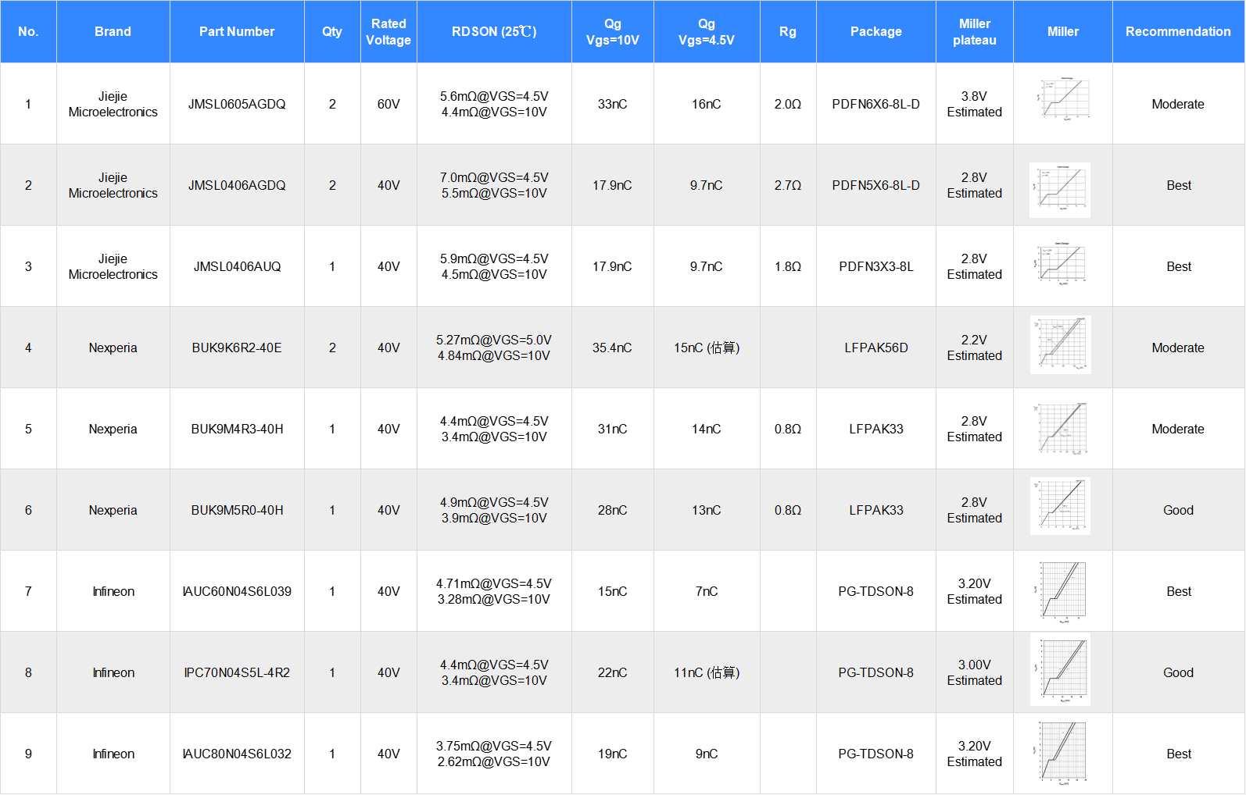Click Infineon brand in row 7
The width and height of the screenshot is (1246, 795).
click(x=113, y=591)
